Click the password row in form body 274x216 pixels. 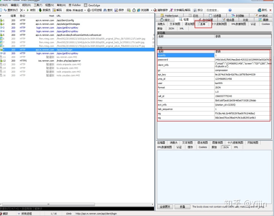point(214,60)
